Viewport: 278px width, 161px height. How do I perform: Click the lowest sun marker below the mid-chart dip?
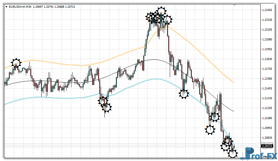(107, 107)
